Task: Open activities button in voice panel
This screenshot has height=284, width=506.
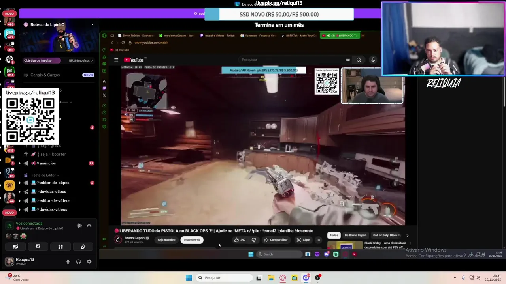Action: (60, 247)
